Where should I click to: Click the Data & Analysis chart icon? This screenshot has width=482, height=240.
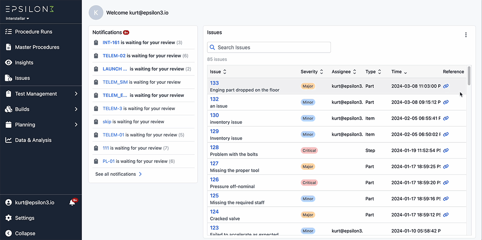[8, 140]
